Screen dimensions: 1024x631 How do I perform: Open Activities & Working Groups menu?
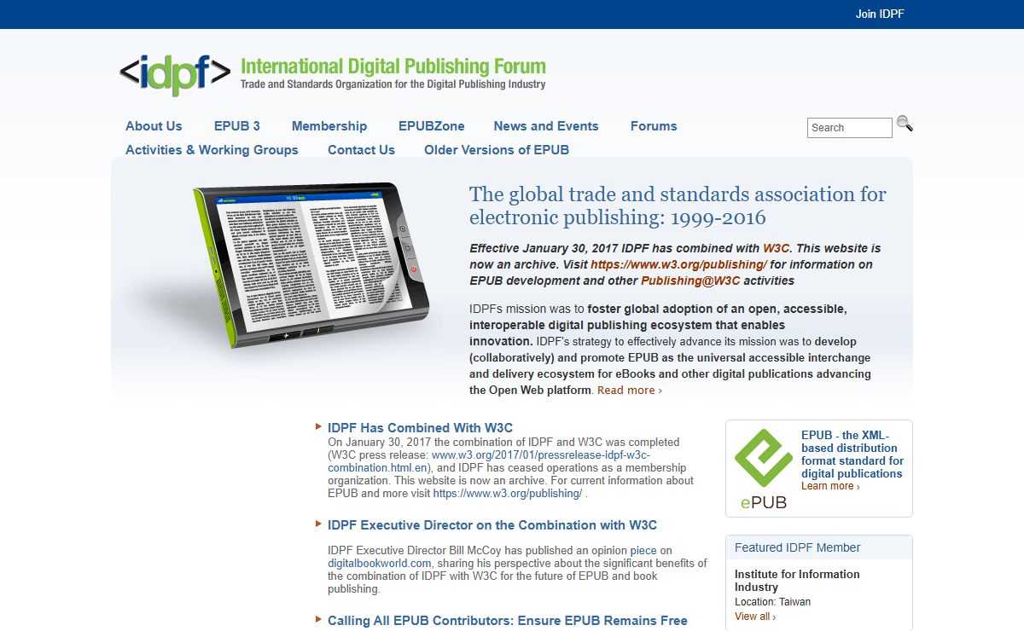[212, 150]
